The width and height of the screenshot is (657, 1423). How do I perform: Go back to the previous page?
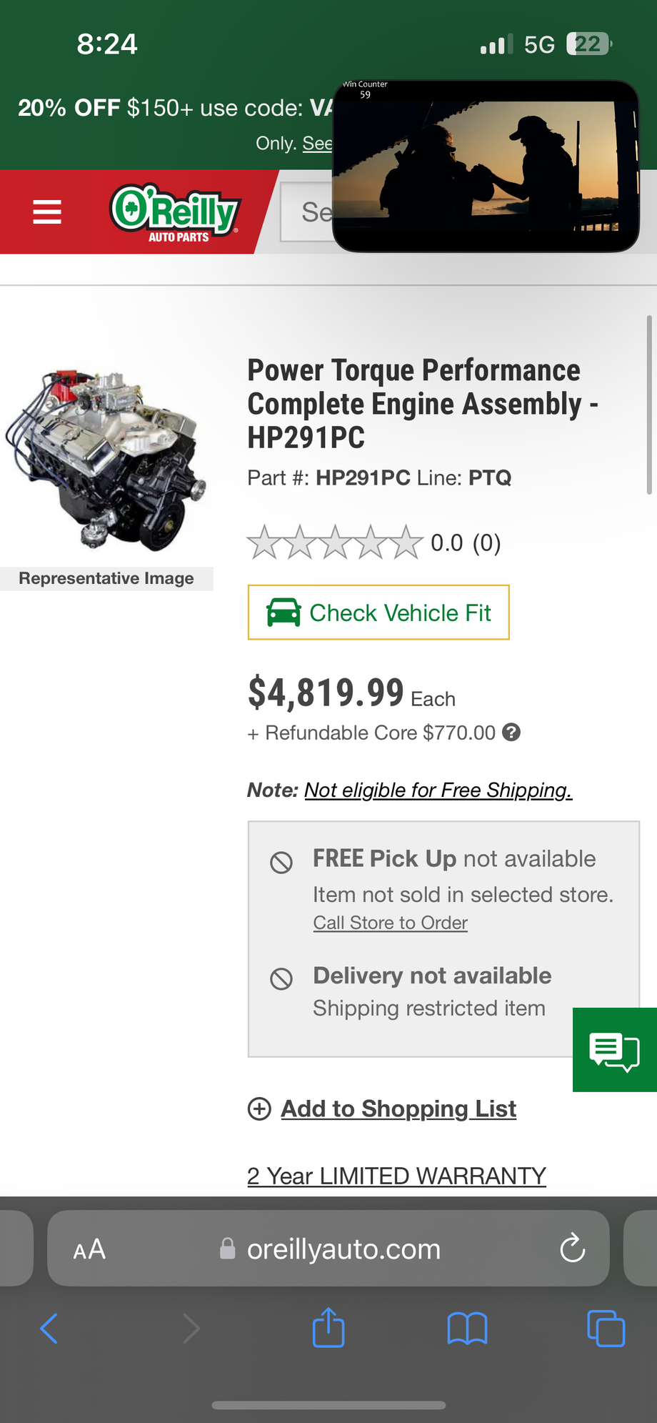tap(49, 1329)
